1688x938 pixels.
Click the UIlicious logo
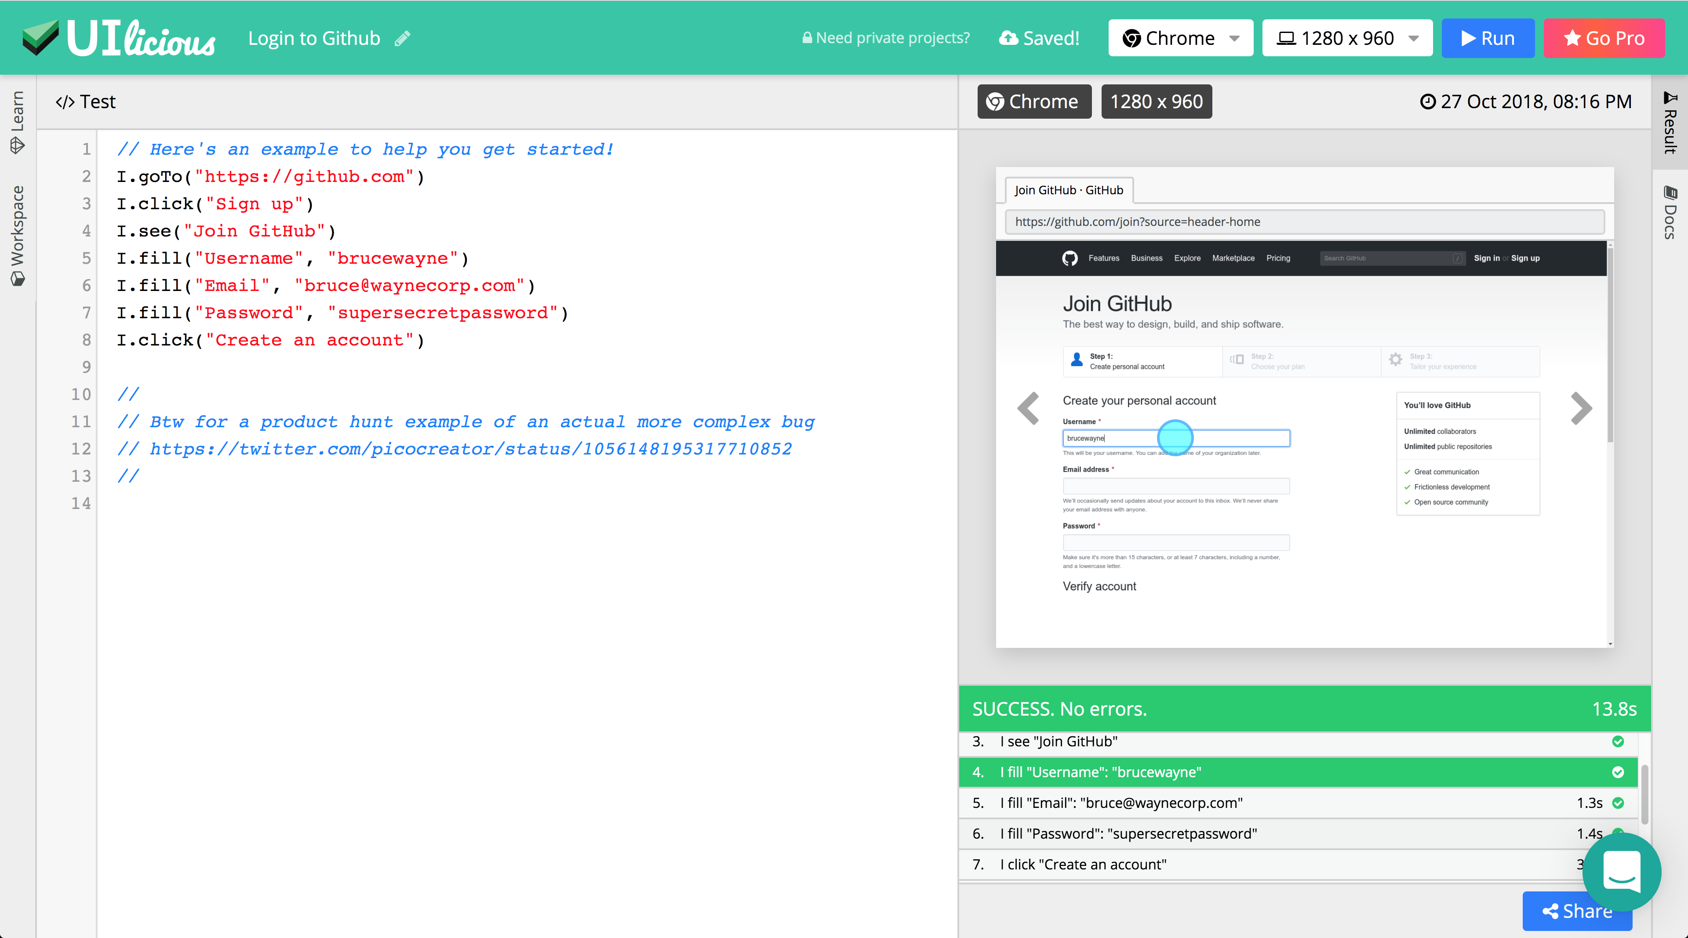pyautogui.click(x=119, y=38)
